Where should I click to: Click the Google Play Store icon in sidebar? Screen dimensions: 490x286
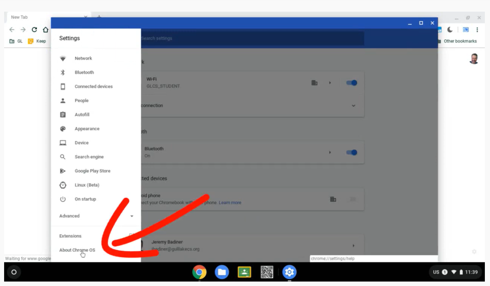click(63, 171)
